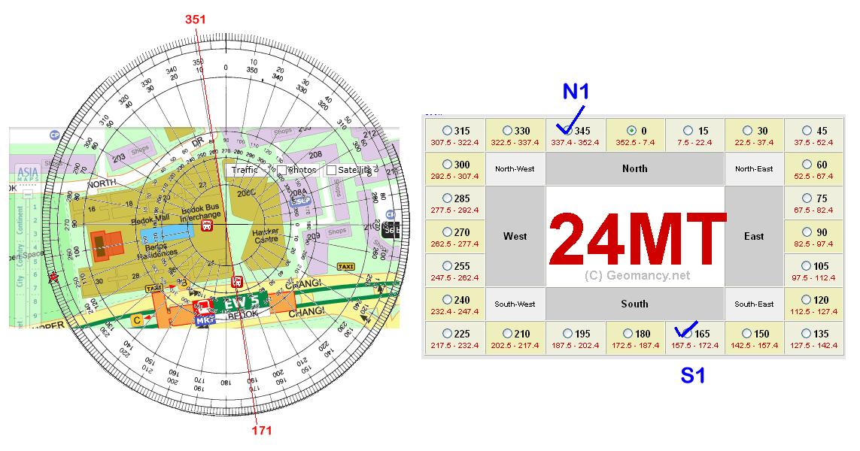
Task: Click the bus stop icon near Changi road
Action: click(238, 281)
